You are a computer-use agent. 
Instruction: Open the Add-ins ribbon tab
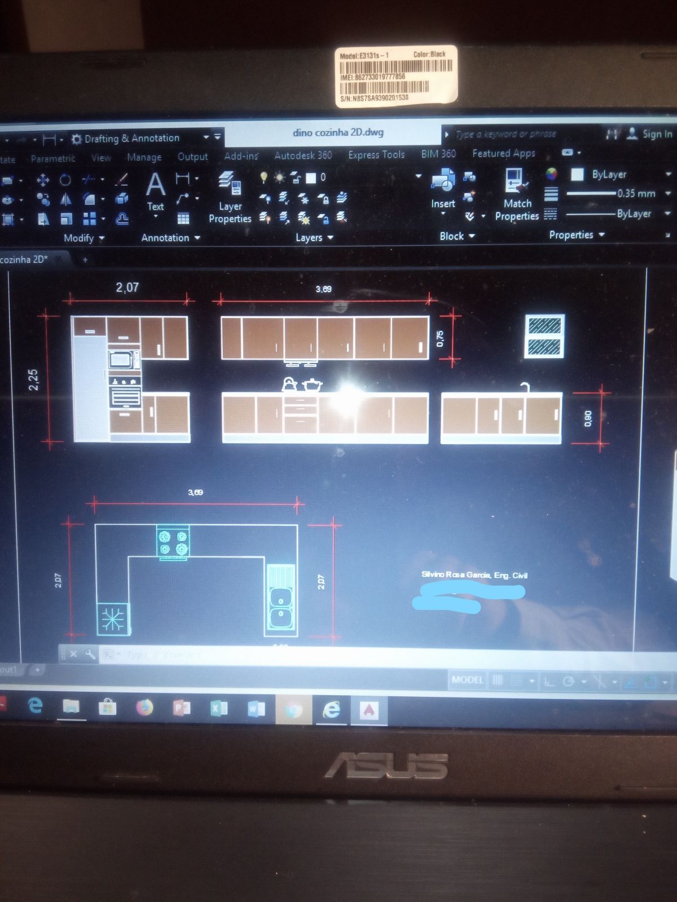pos(241,156)
